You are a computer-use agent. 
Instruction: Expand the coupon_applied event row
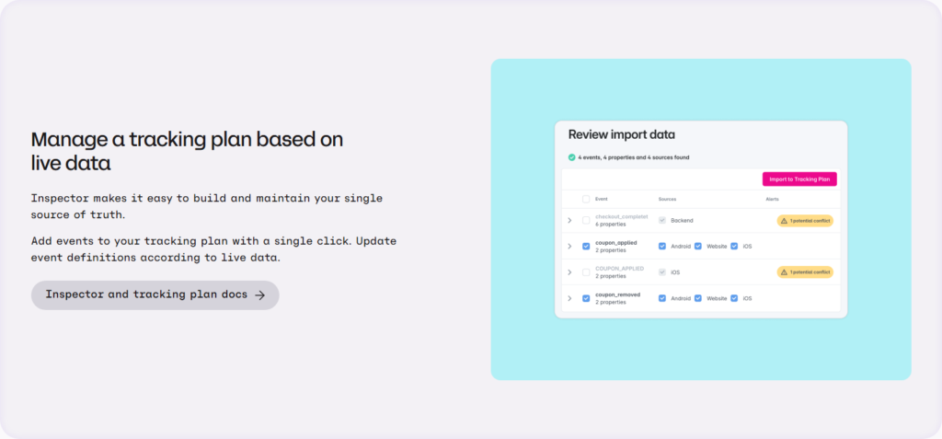[569, 247]
